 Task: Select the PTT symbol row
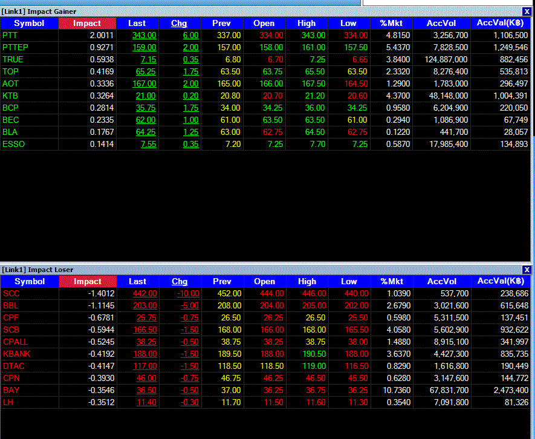coord(265,35)
